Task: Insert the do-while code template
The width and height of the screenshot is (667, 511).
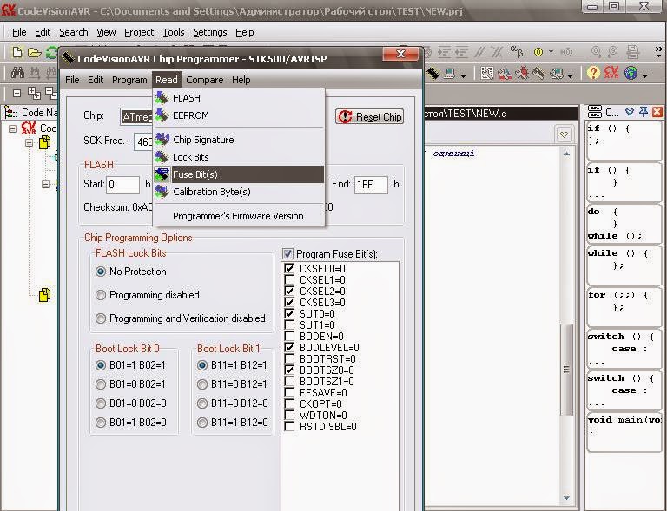Action: (624, 224)
